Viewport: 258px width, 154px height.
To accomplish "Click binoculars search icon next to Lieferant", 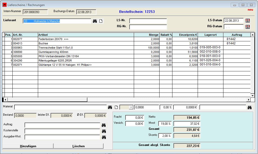I will [x=95, y=21].
